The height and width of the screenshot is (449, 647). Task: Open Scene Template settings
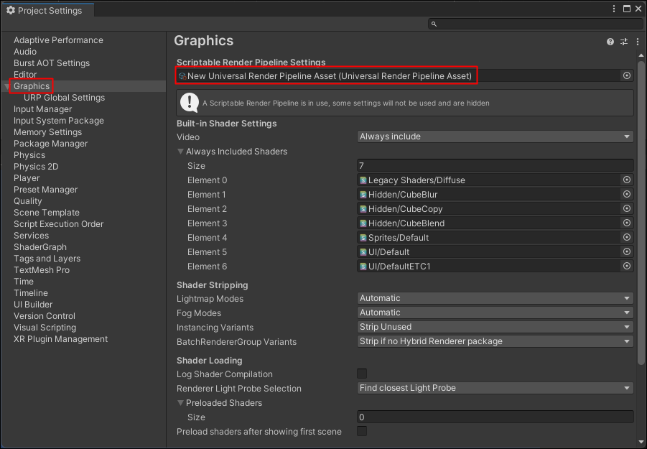[47, 213]
